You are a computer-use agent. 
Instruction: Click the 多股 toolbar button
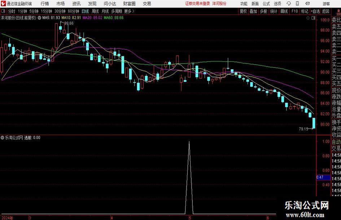(263, 11)
